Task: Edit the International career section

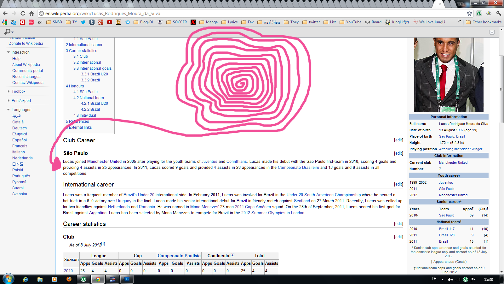Action: 398,184
